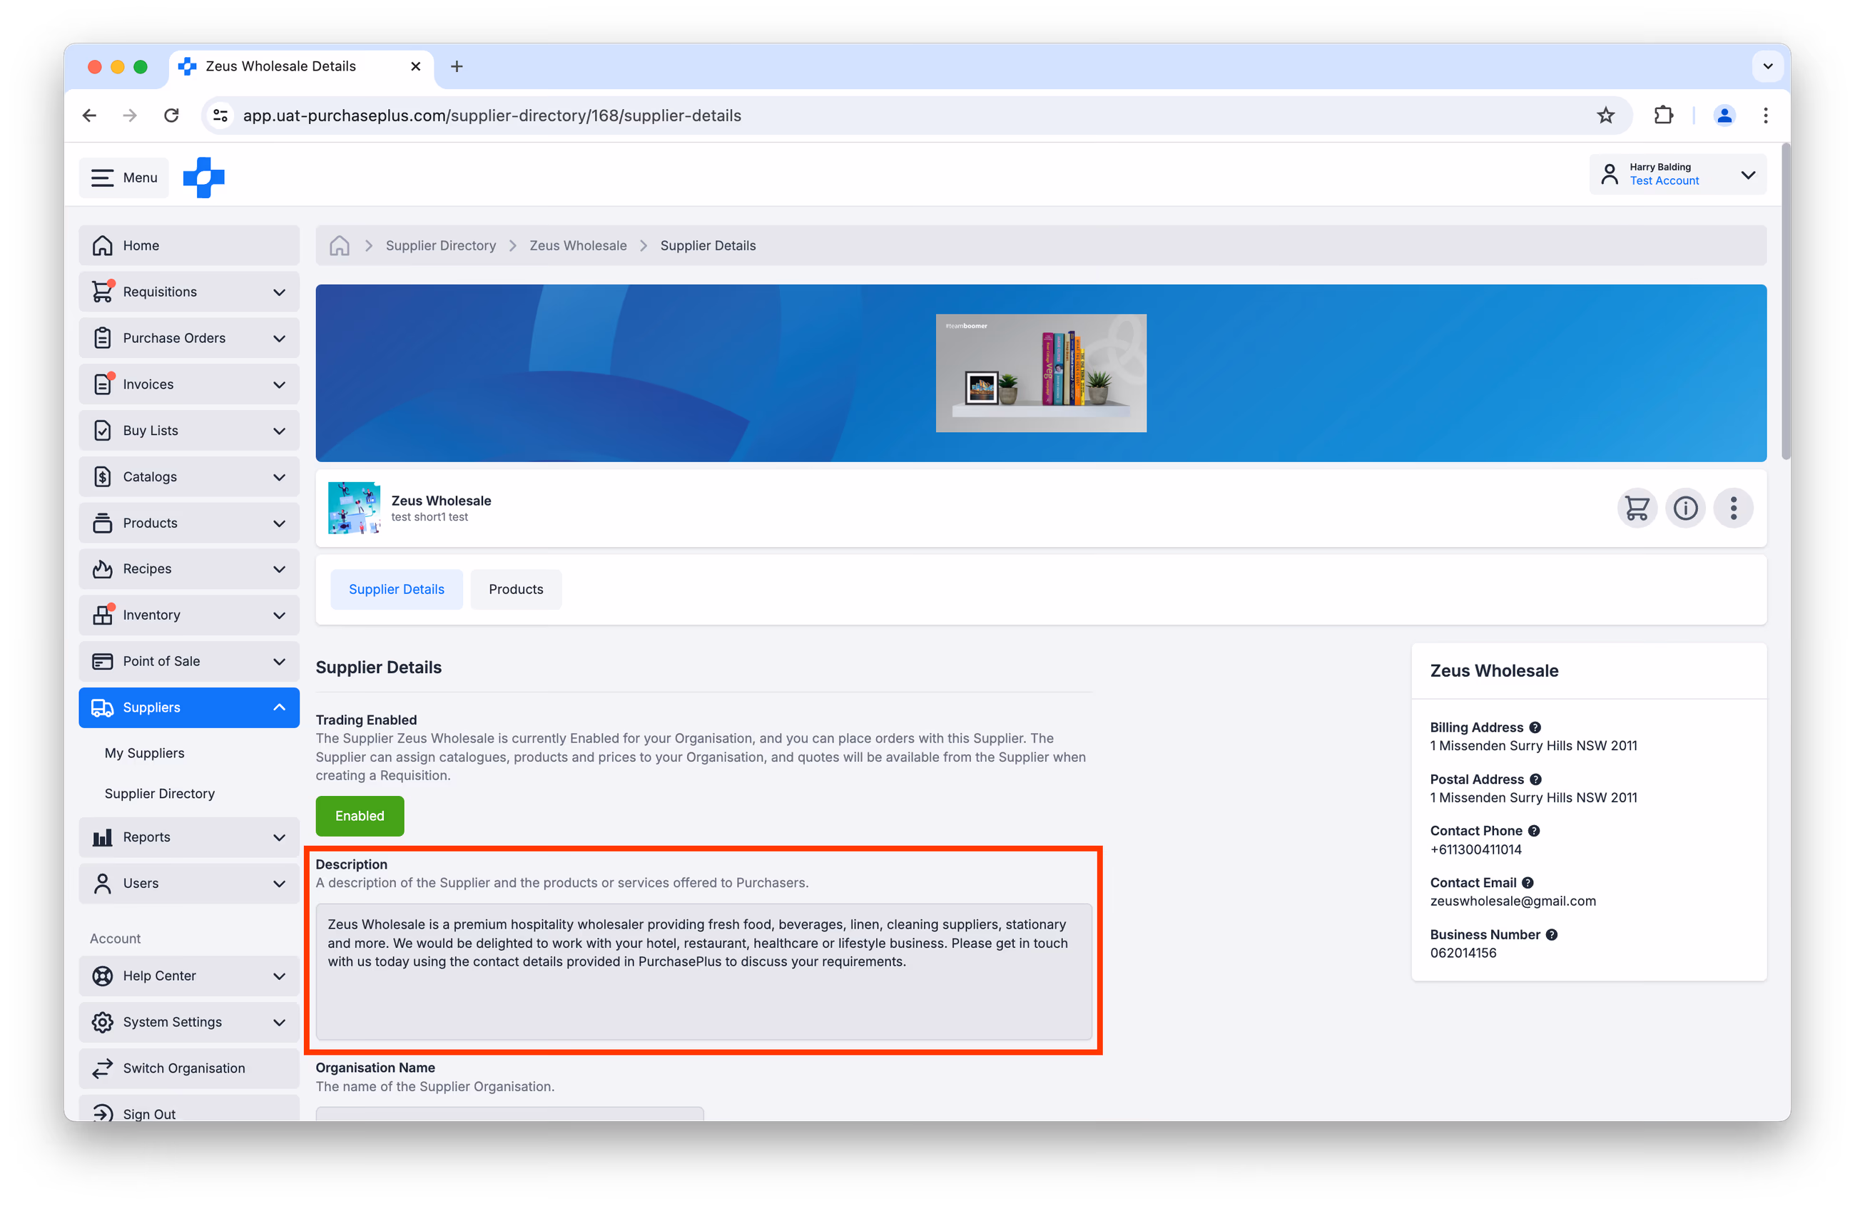Screen dimensions: 1855x1206
Task: Click the Contact Phone help icon
Action: point(1534,830)
